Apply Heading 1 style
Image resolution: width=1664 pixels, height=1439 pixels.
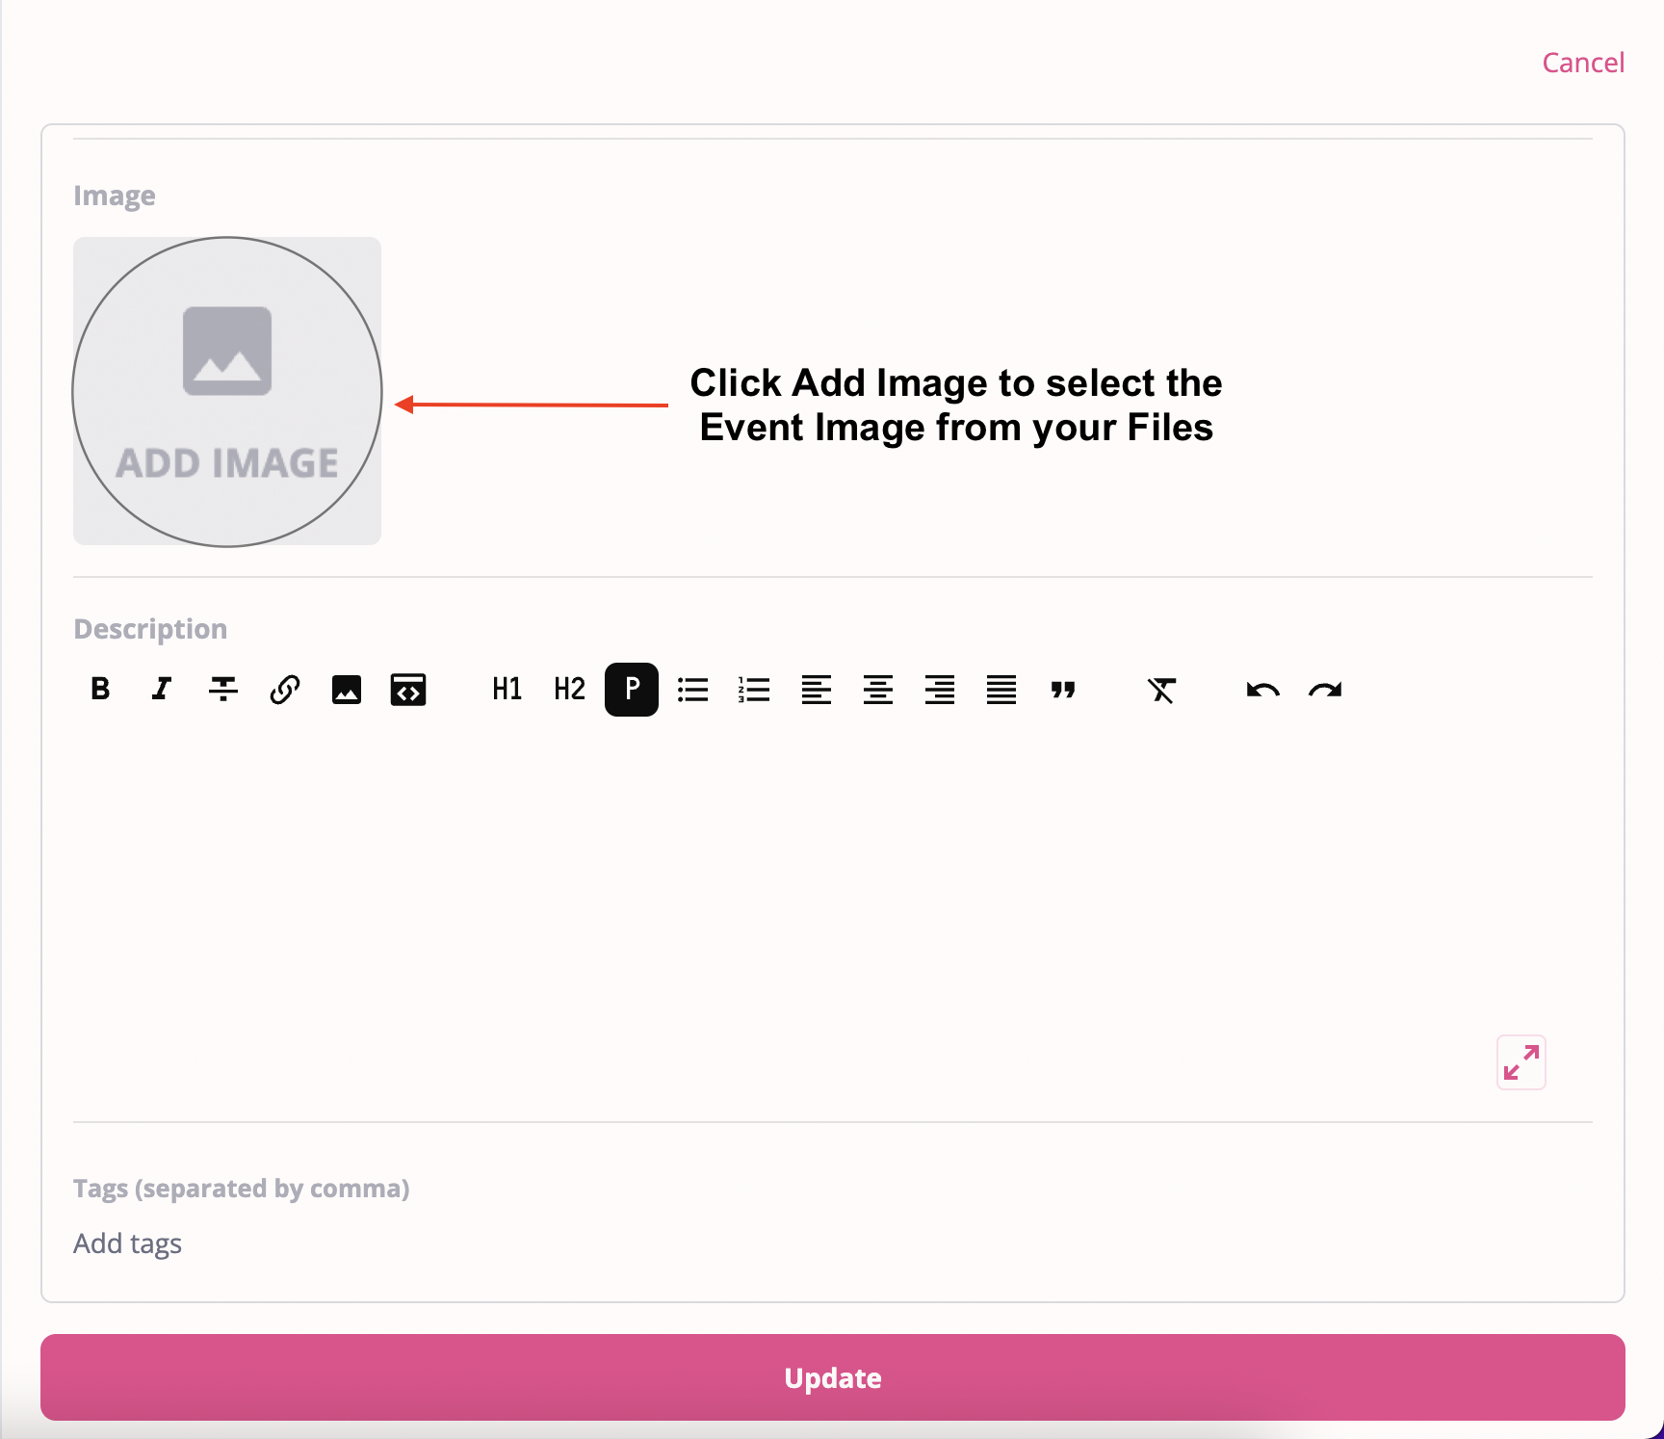pyautogui.click(x=506, y=690)
